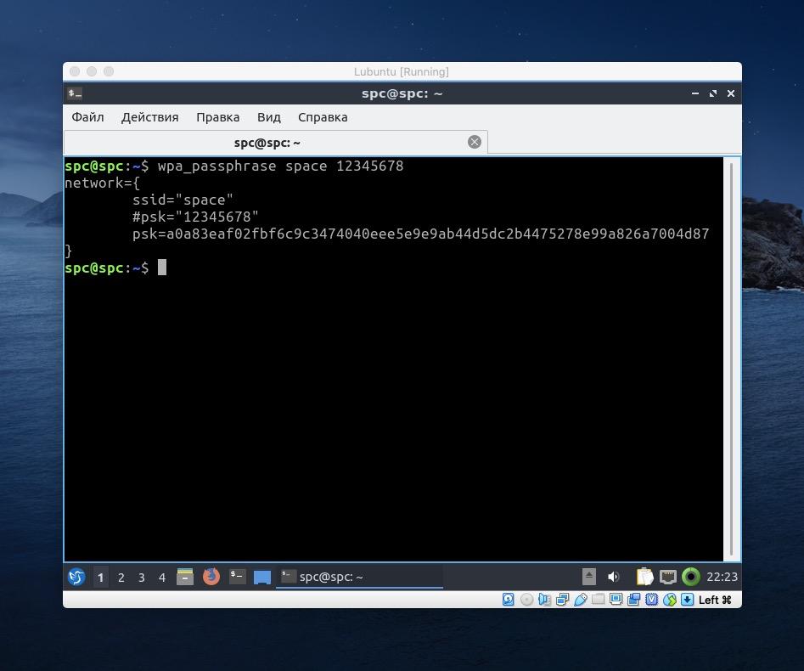The image size is (804, 671).
Task: Click the terminal vertical scrollbar
Action: (731, 359)
